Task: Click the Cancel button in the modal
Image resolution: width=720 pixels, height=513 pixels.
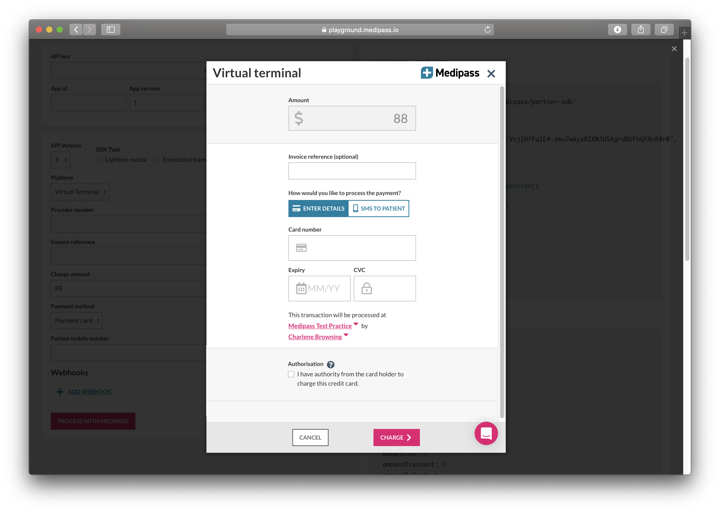Action: pyautogui.click(x=310, y=438)
